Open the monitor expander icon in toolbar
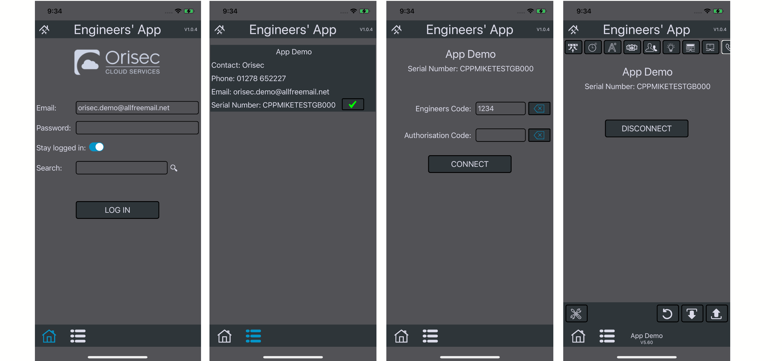The height and width of the screenshot is (361, 782). 710,47
